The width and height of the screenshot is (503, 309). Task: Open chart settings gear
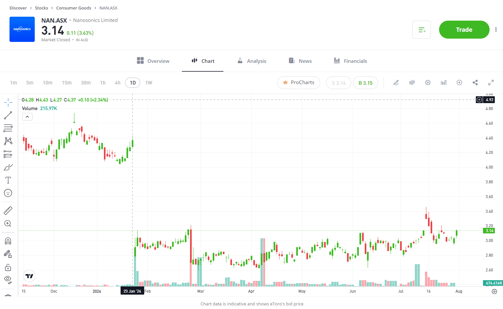(x=428, y=82)
